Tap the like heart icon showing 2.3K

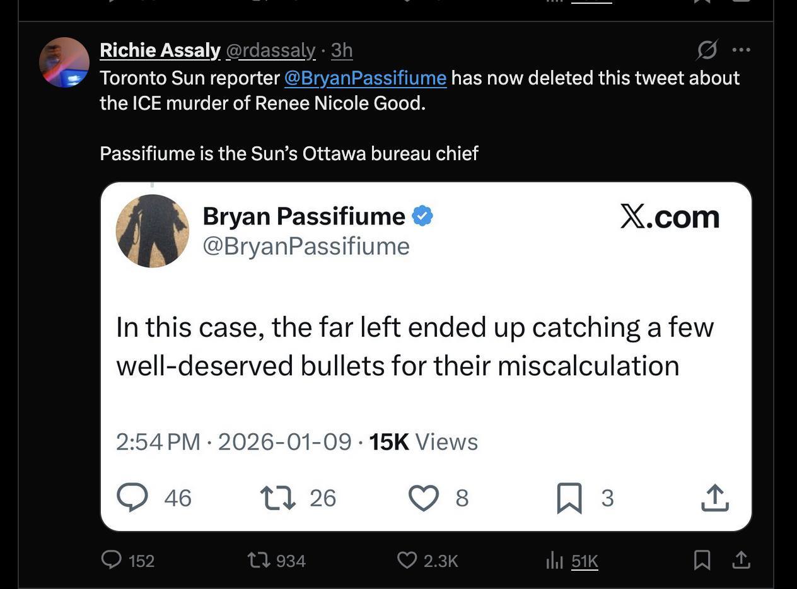coord(407,560)
